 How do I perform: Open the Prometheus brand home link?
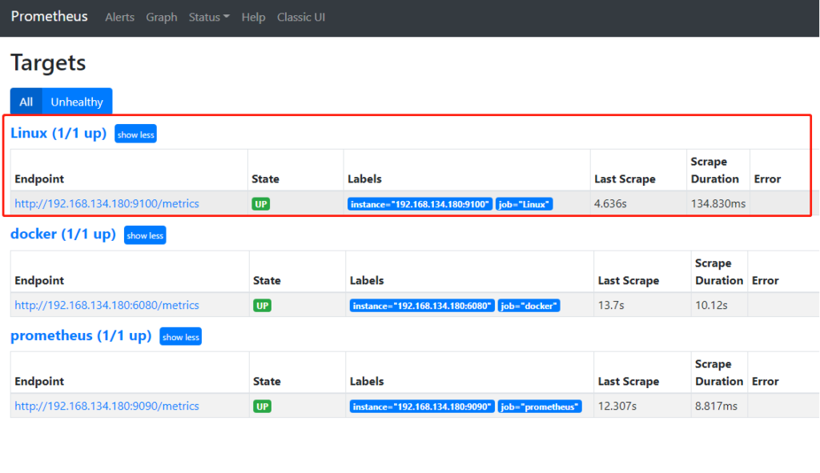click(x=49, y=17)
